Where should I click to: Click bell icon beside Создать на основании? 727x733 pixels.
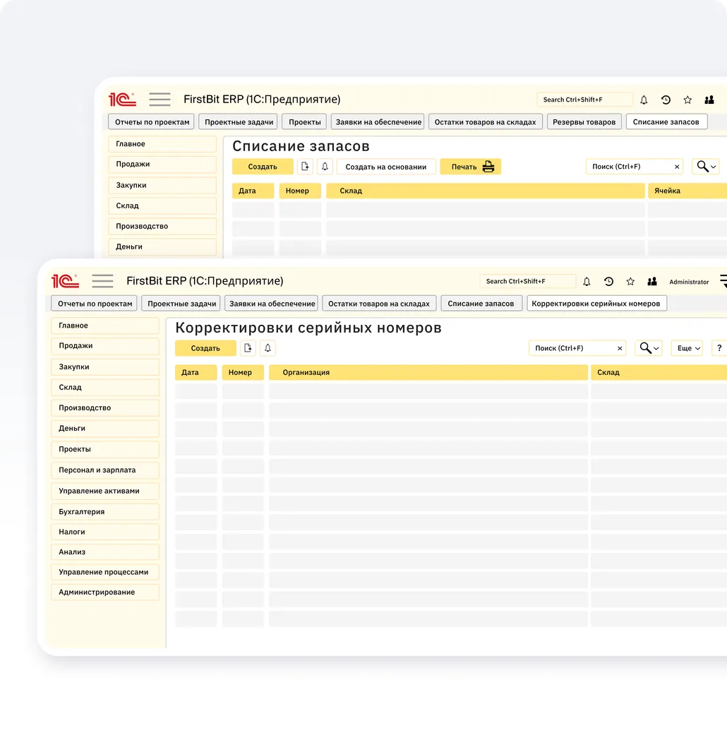(325, 167)
